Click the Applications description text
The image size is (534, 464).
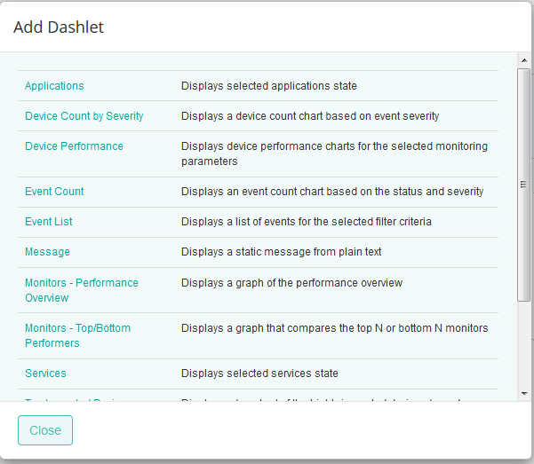(269, 86)
